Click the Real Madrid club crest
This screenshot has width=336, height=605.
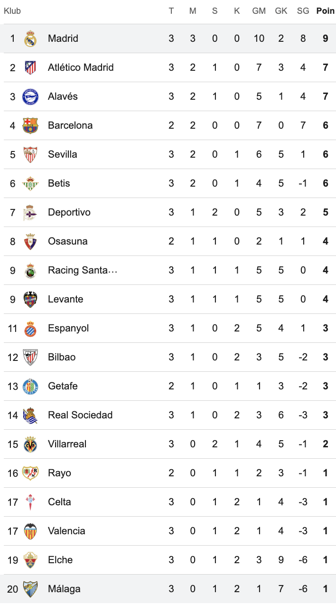point(30,38)
